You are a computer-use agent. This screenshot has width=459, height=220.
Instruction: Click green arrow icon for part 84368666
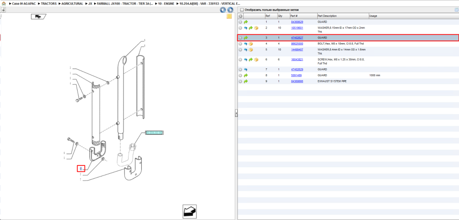point(246,81)
